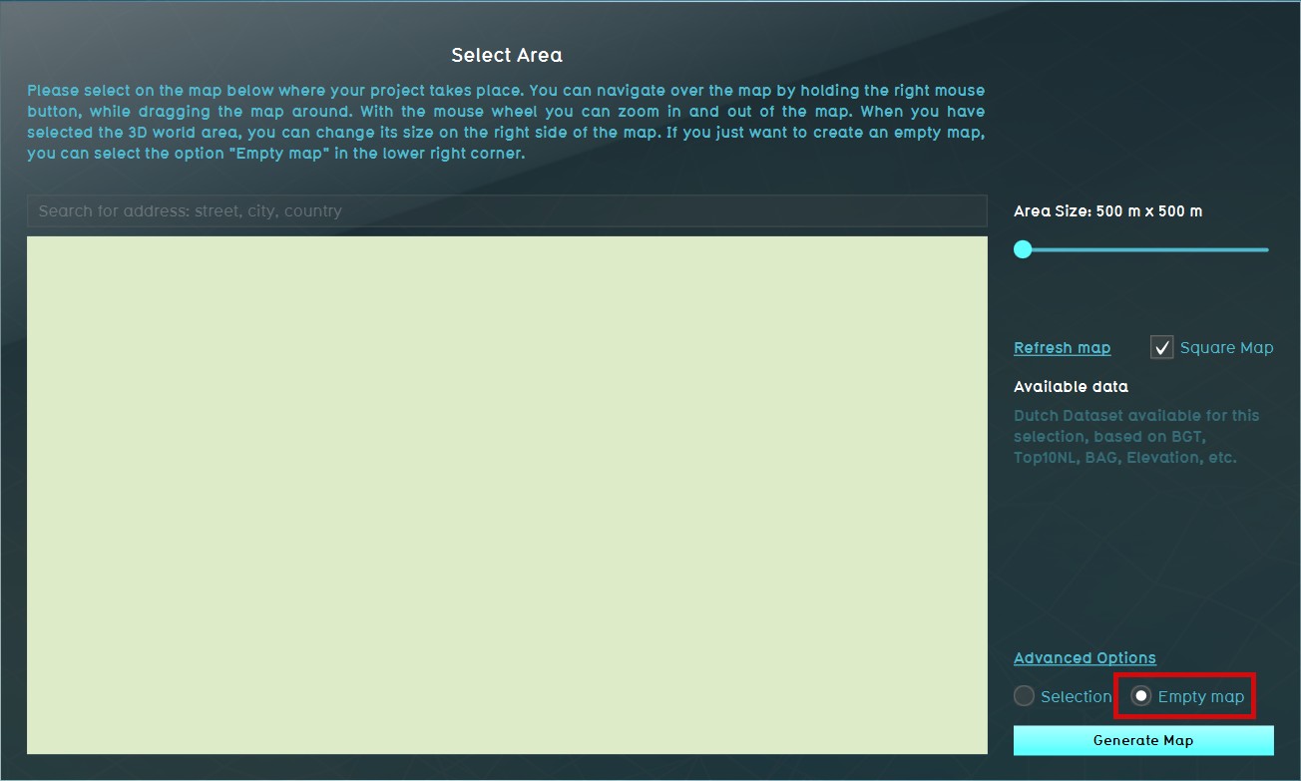Click the instruction paragraph under the title
This screenshot has width=1301, height=781.
click(506, 123)
